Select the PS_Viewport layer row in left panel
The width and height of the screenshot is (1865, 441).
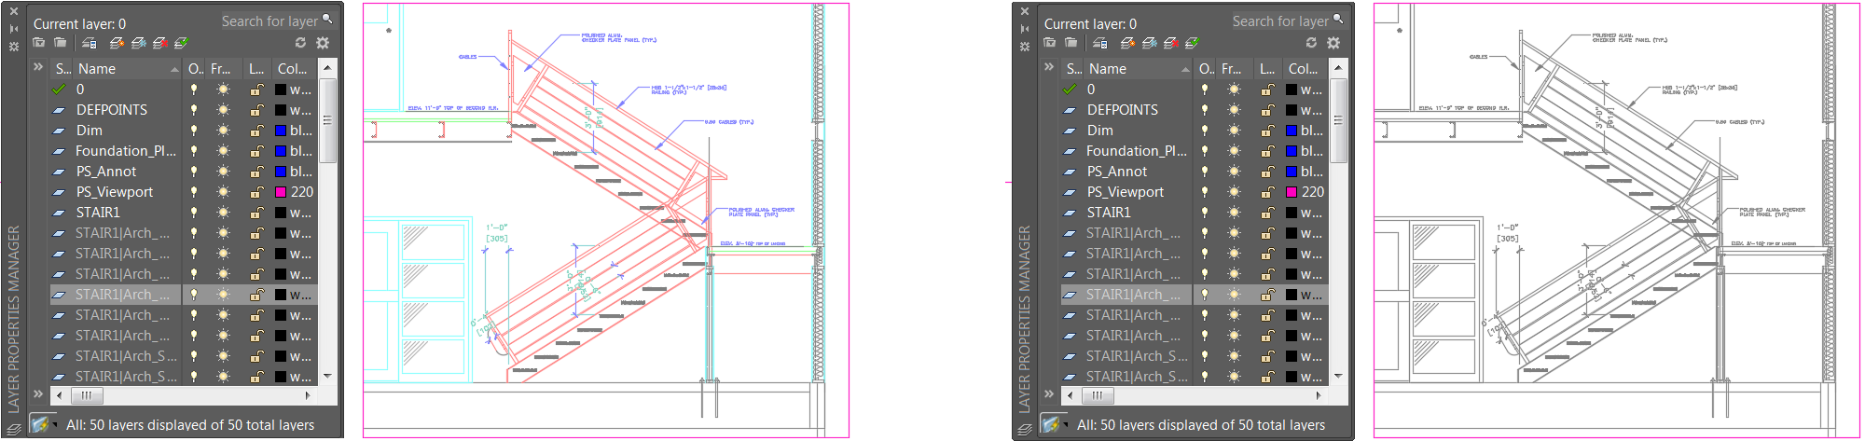coord(184,192)
